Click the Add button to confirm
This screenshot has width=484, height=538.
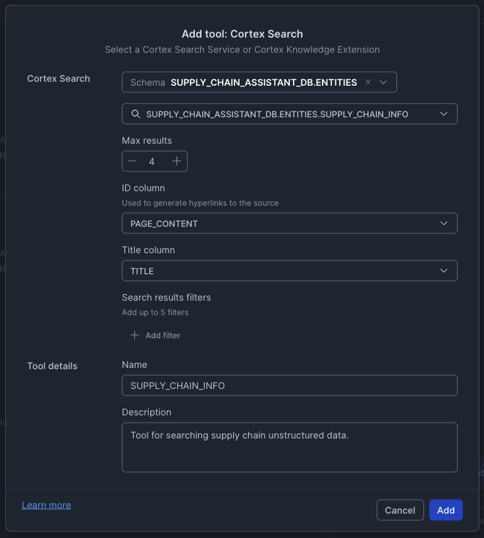[446, 510]
